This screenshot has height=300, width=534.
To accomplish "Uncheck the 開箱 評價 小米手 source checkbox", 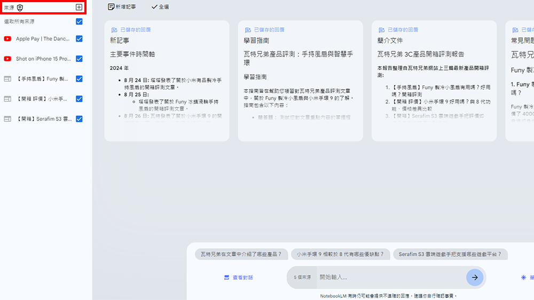I will tap(79, 99).
